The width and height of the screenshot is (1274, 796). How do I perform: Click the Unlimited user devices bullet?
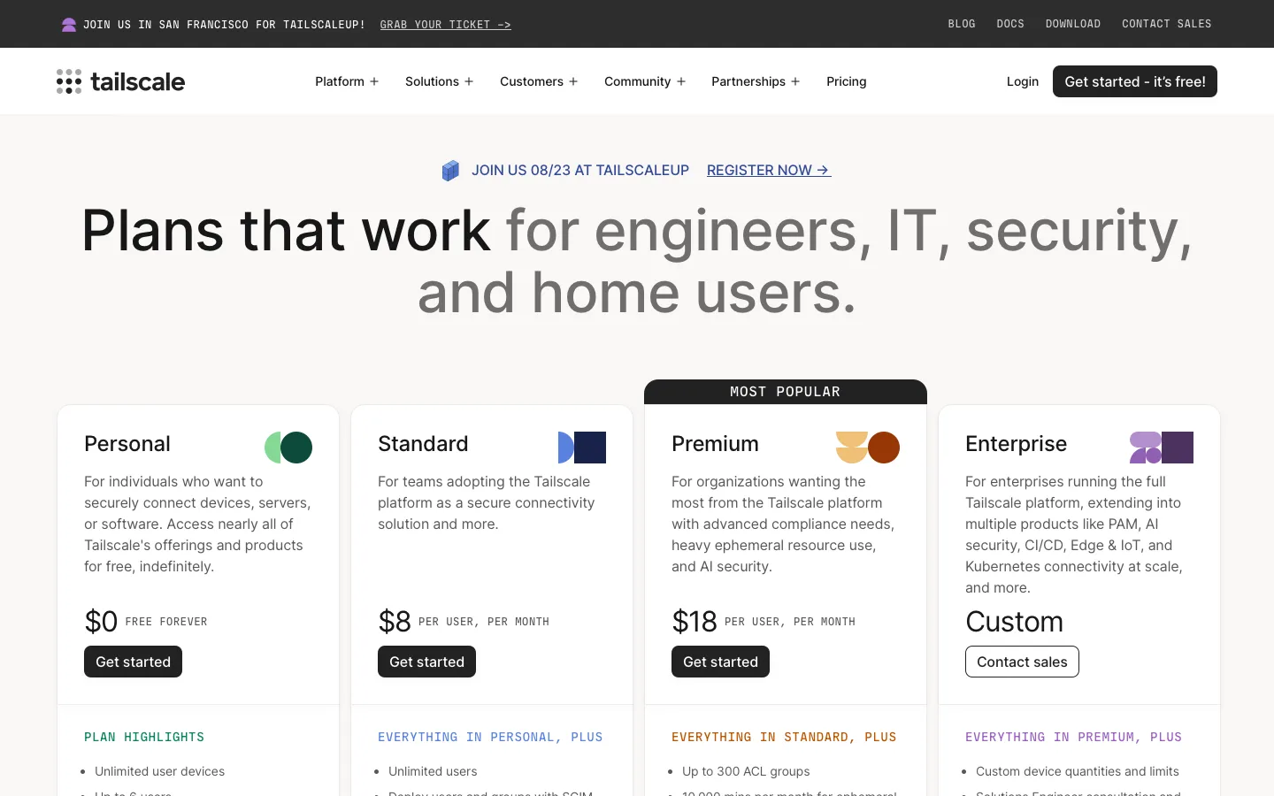click(159, 771)
